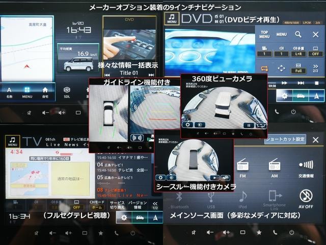
Task: Tap the SDL icon on the home screen
Action: (67, 92)
